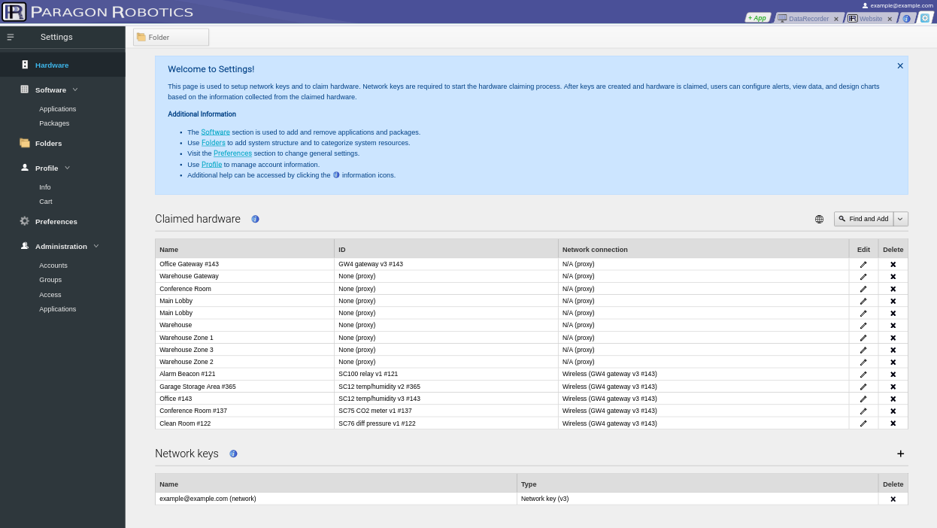Edit the Warehouse Gateway row
937x528 pixels.
[x=863, y=277]
